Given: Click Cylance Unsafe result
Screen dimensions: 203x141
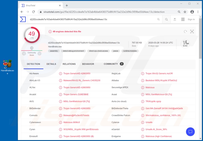Looking at the screenshot, I should tap(149, 122).
